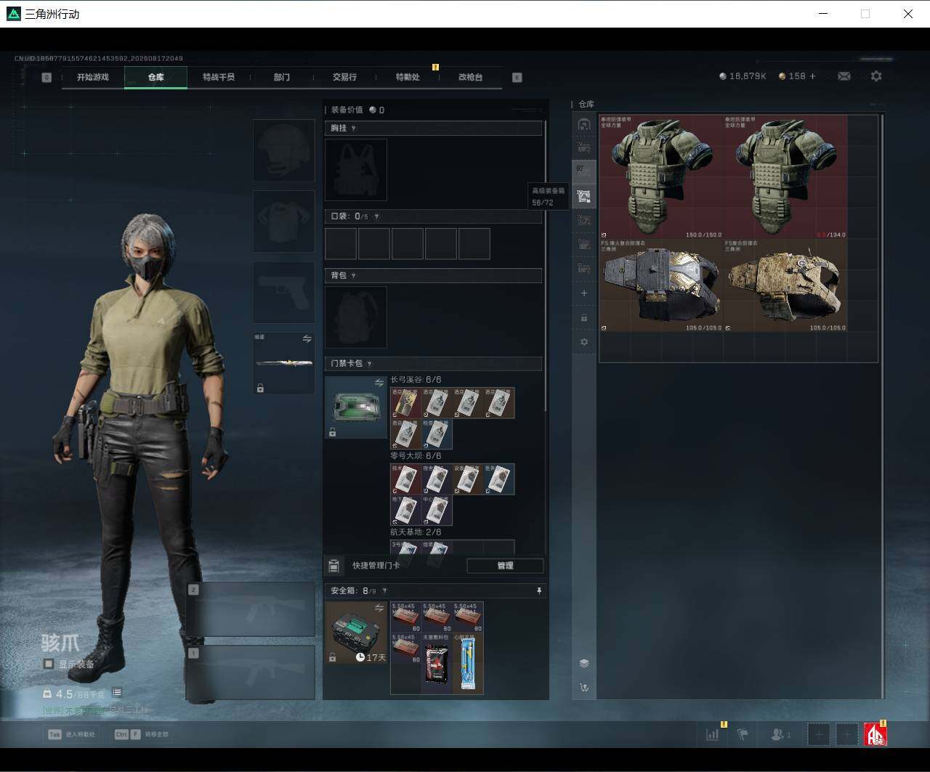
Task: Click the stash panel vertical scrollbar
Action: coord(883,405)
